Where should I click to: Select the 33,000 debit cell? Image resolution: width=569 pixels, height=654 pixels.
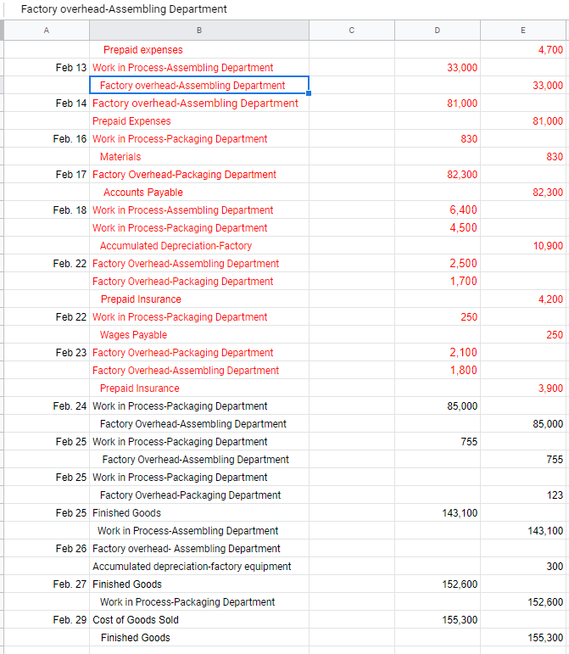[438, 68]
